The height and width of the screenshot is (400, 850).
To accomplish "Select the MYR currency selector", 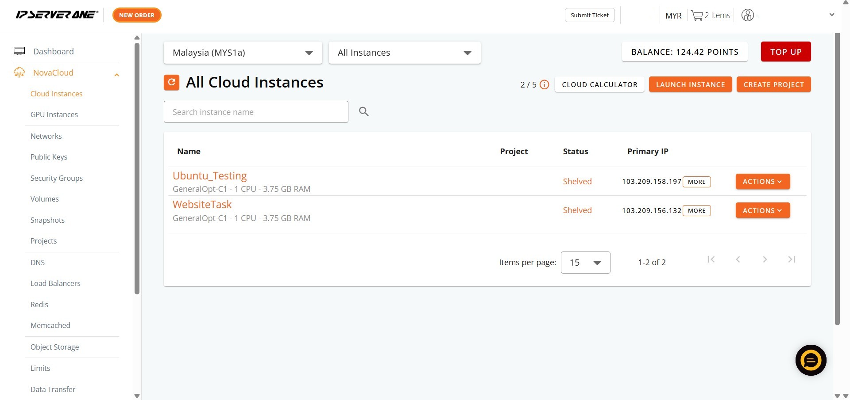I will click(x=673, y=15).
